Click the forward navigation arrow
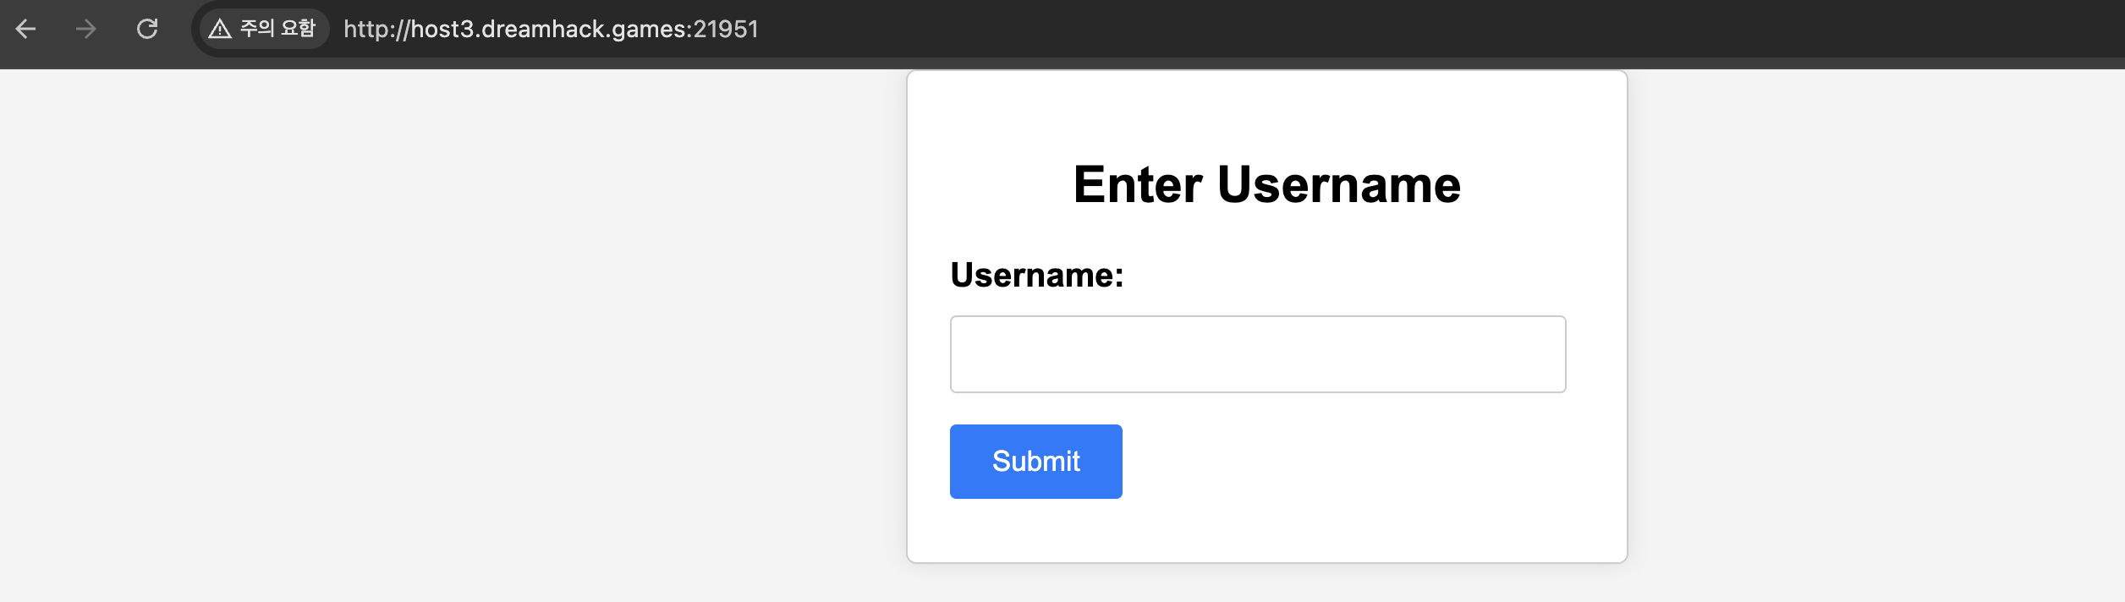This screenshot has width=2125, height=602. point(85,30)
